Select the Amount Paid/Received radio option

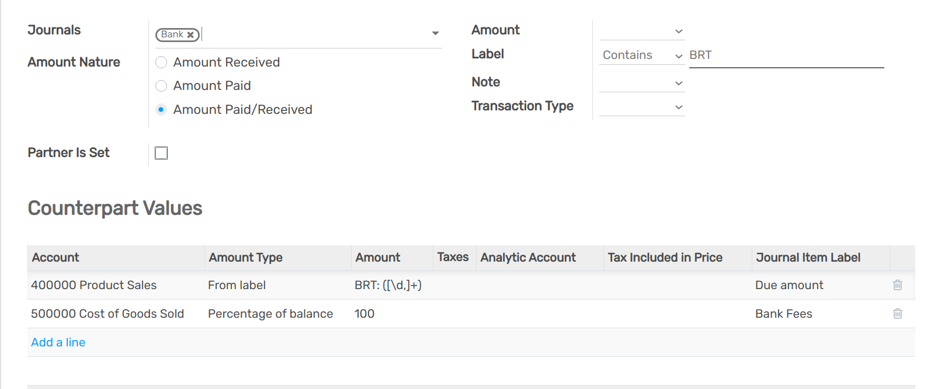tap(161, 110)
